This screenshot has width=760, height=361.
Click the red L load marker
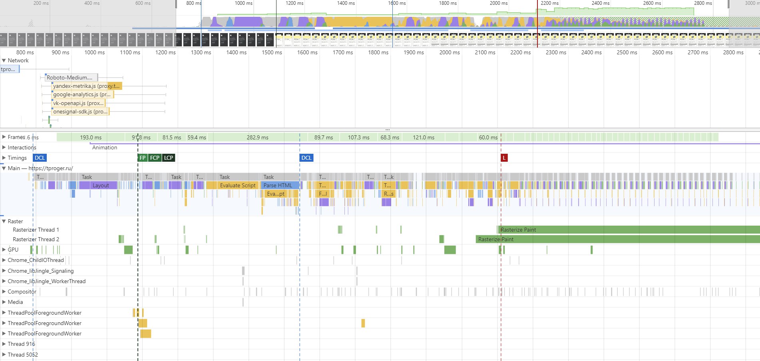(x=504, y=158)
